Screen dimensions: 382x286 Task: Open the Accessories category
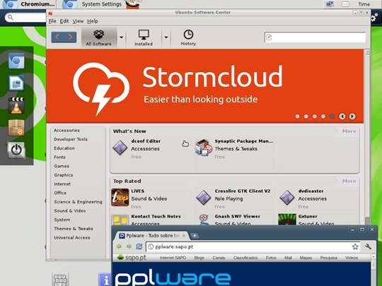pyautogui.click(x=66, y=131)
